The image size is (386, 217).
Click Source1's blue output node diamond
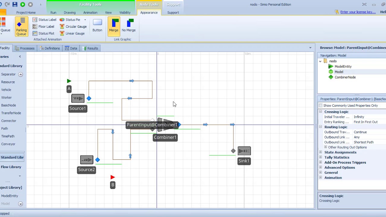point(89,99)
